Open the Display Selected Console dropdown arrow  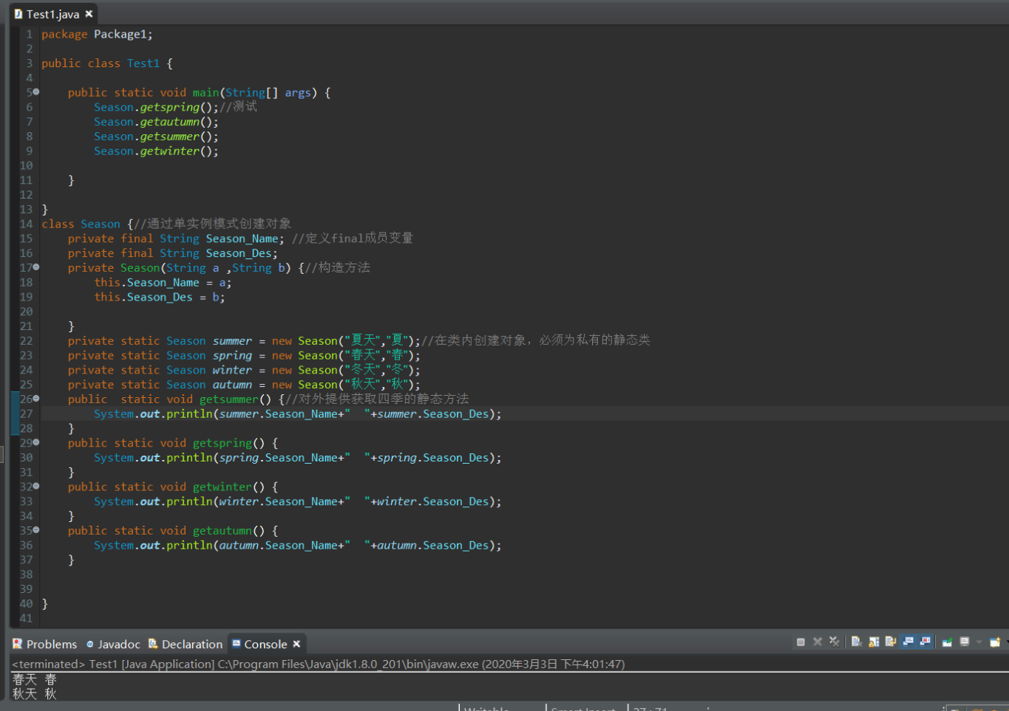[979, 642]
